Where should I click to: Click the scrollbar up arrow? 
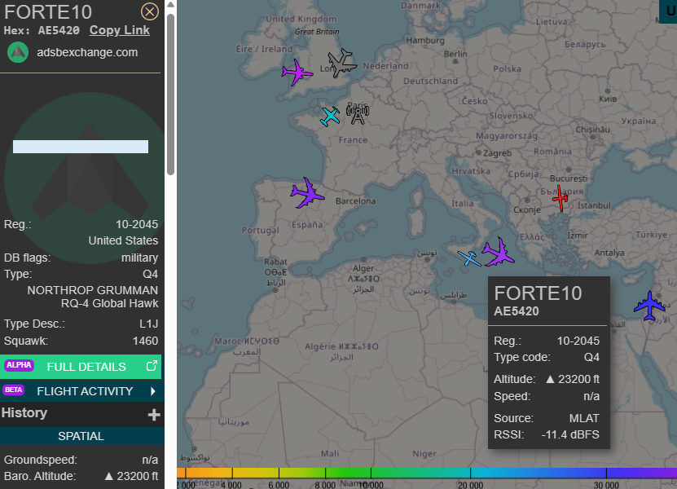[x=170, y=5]
